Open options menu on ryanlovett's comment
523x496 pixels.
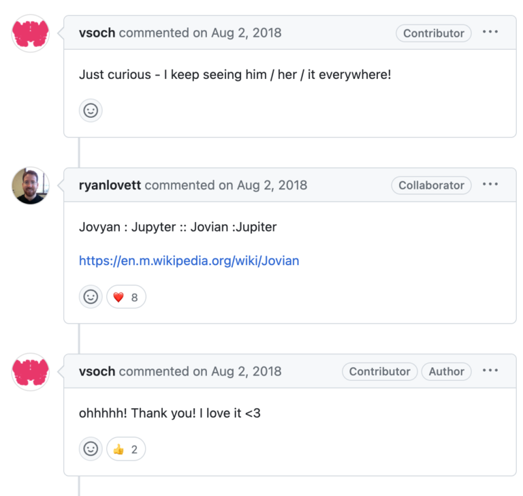(x=490, y=185)
